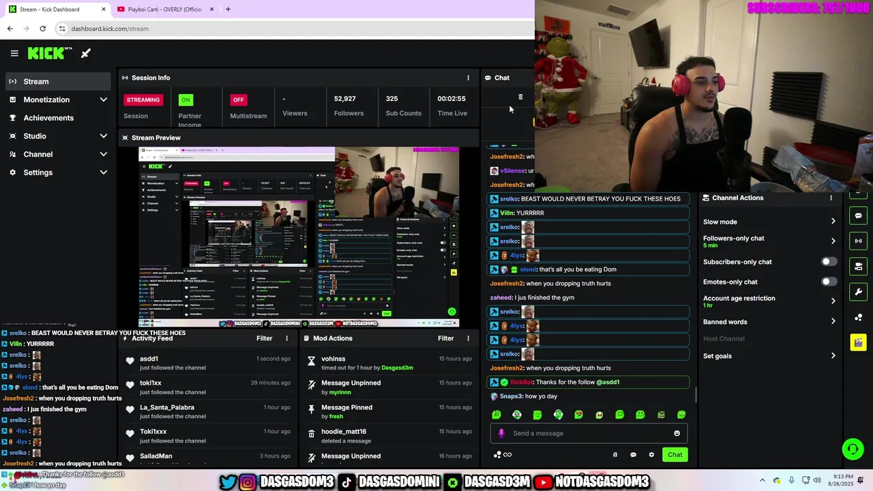Open Filter in the Activity Feed
This screenshot has height=491, width=873.
pyautogui.click(x=264, y=338)
